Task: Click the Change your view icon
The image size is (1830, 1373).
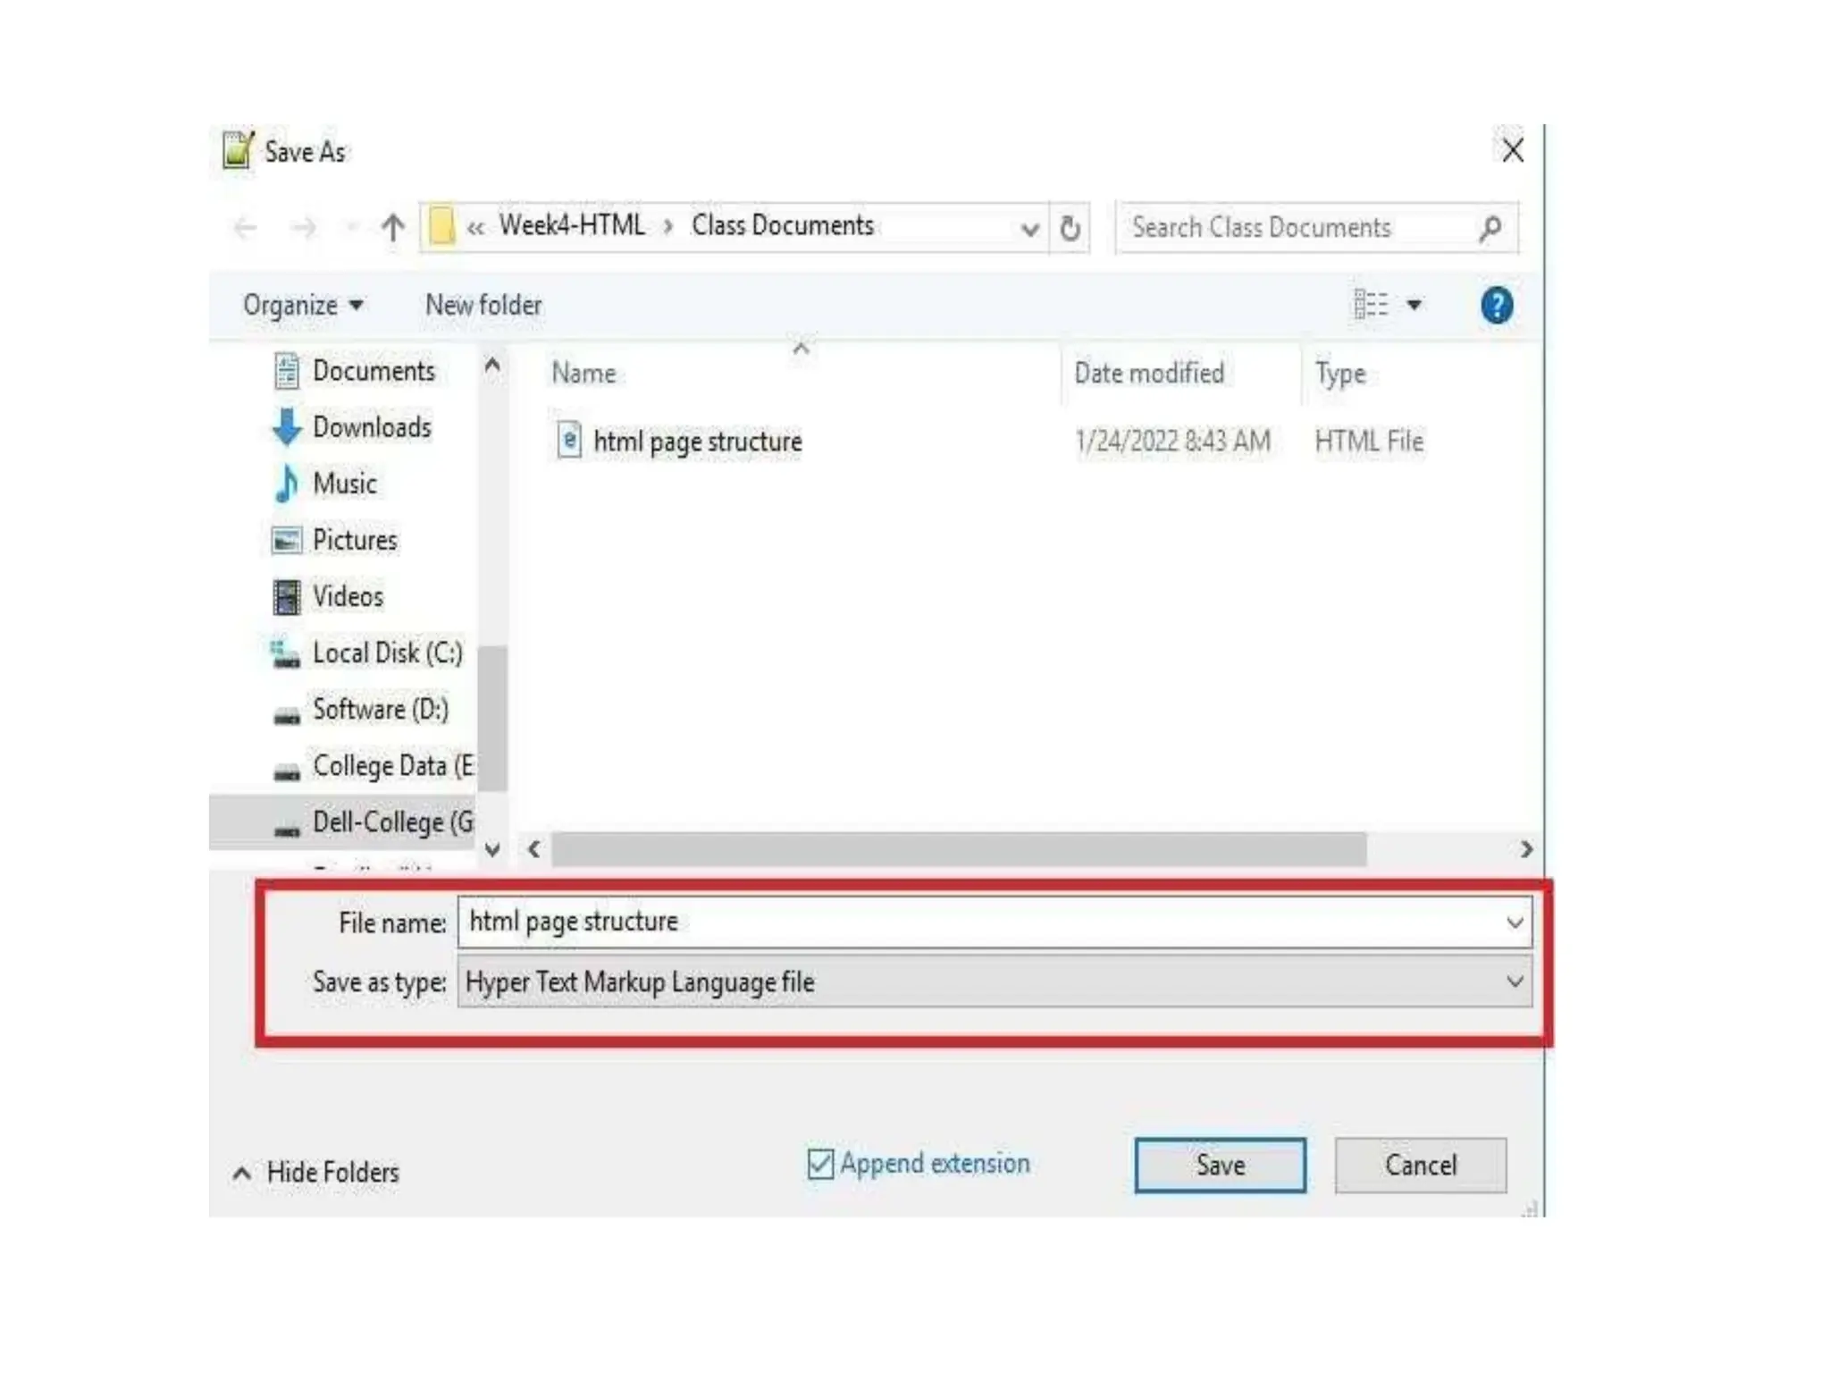Action: (1371, 305)
